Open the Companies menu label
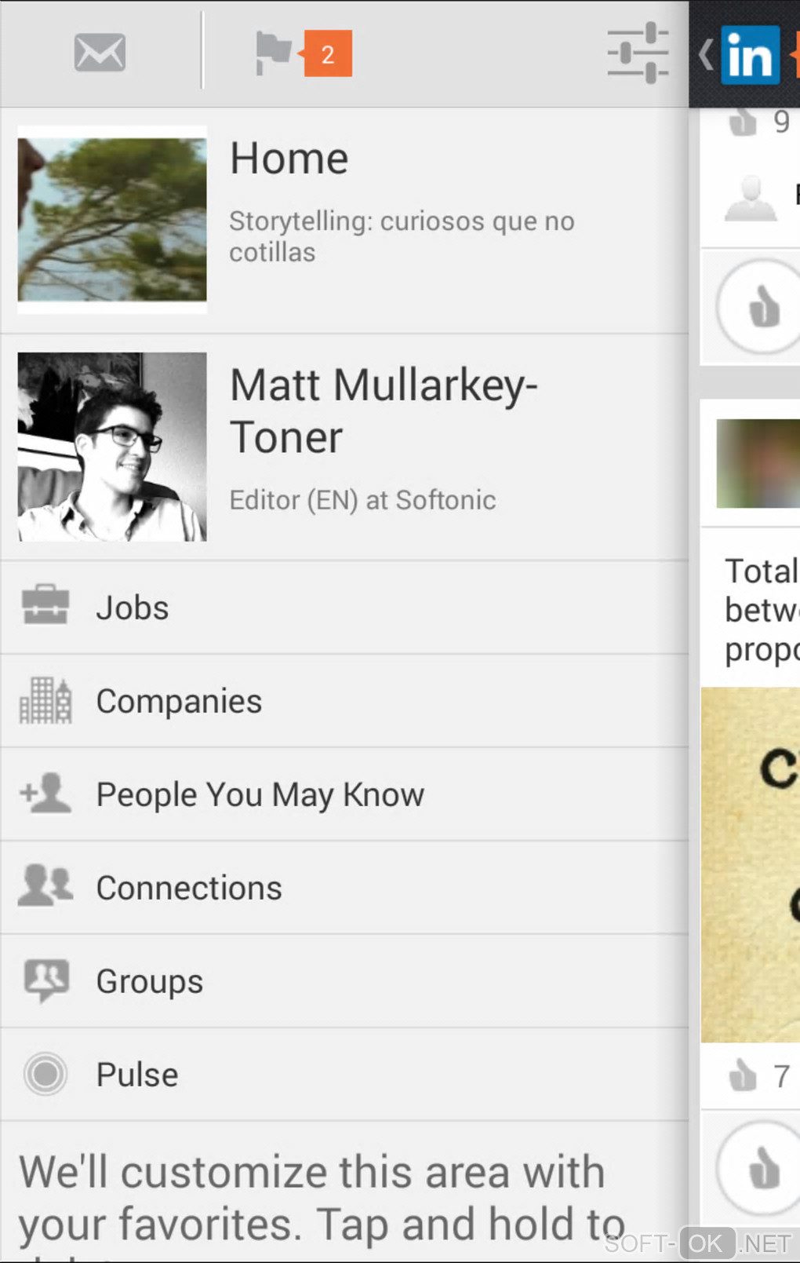This screenshot has height=1263, width=800. (x=179, y=702)
